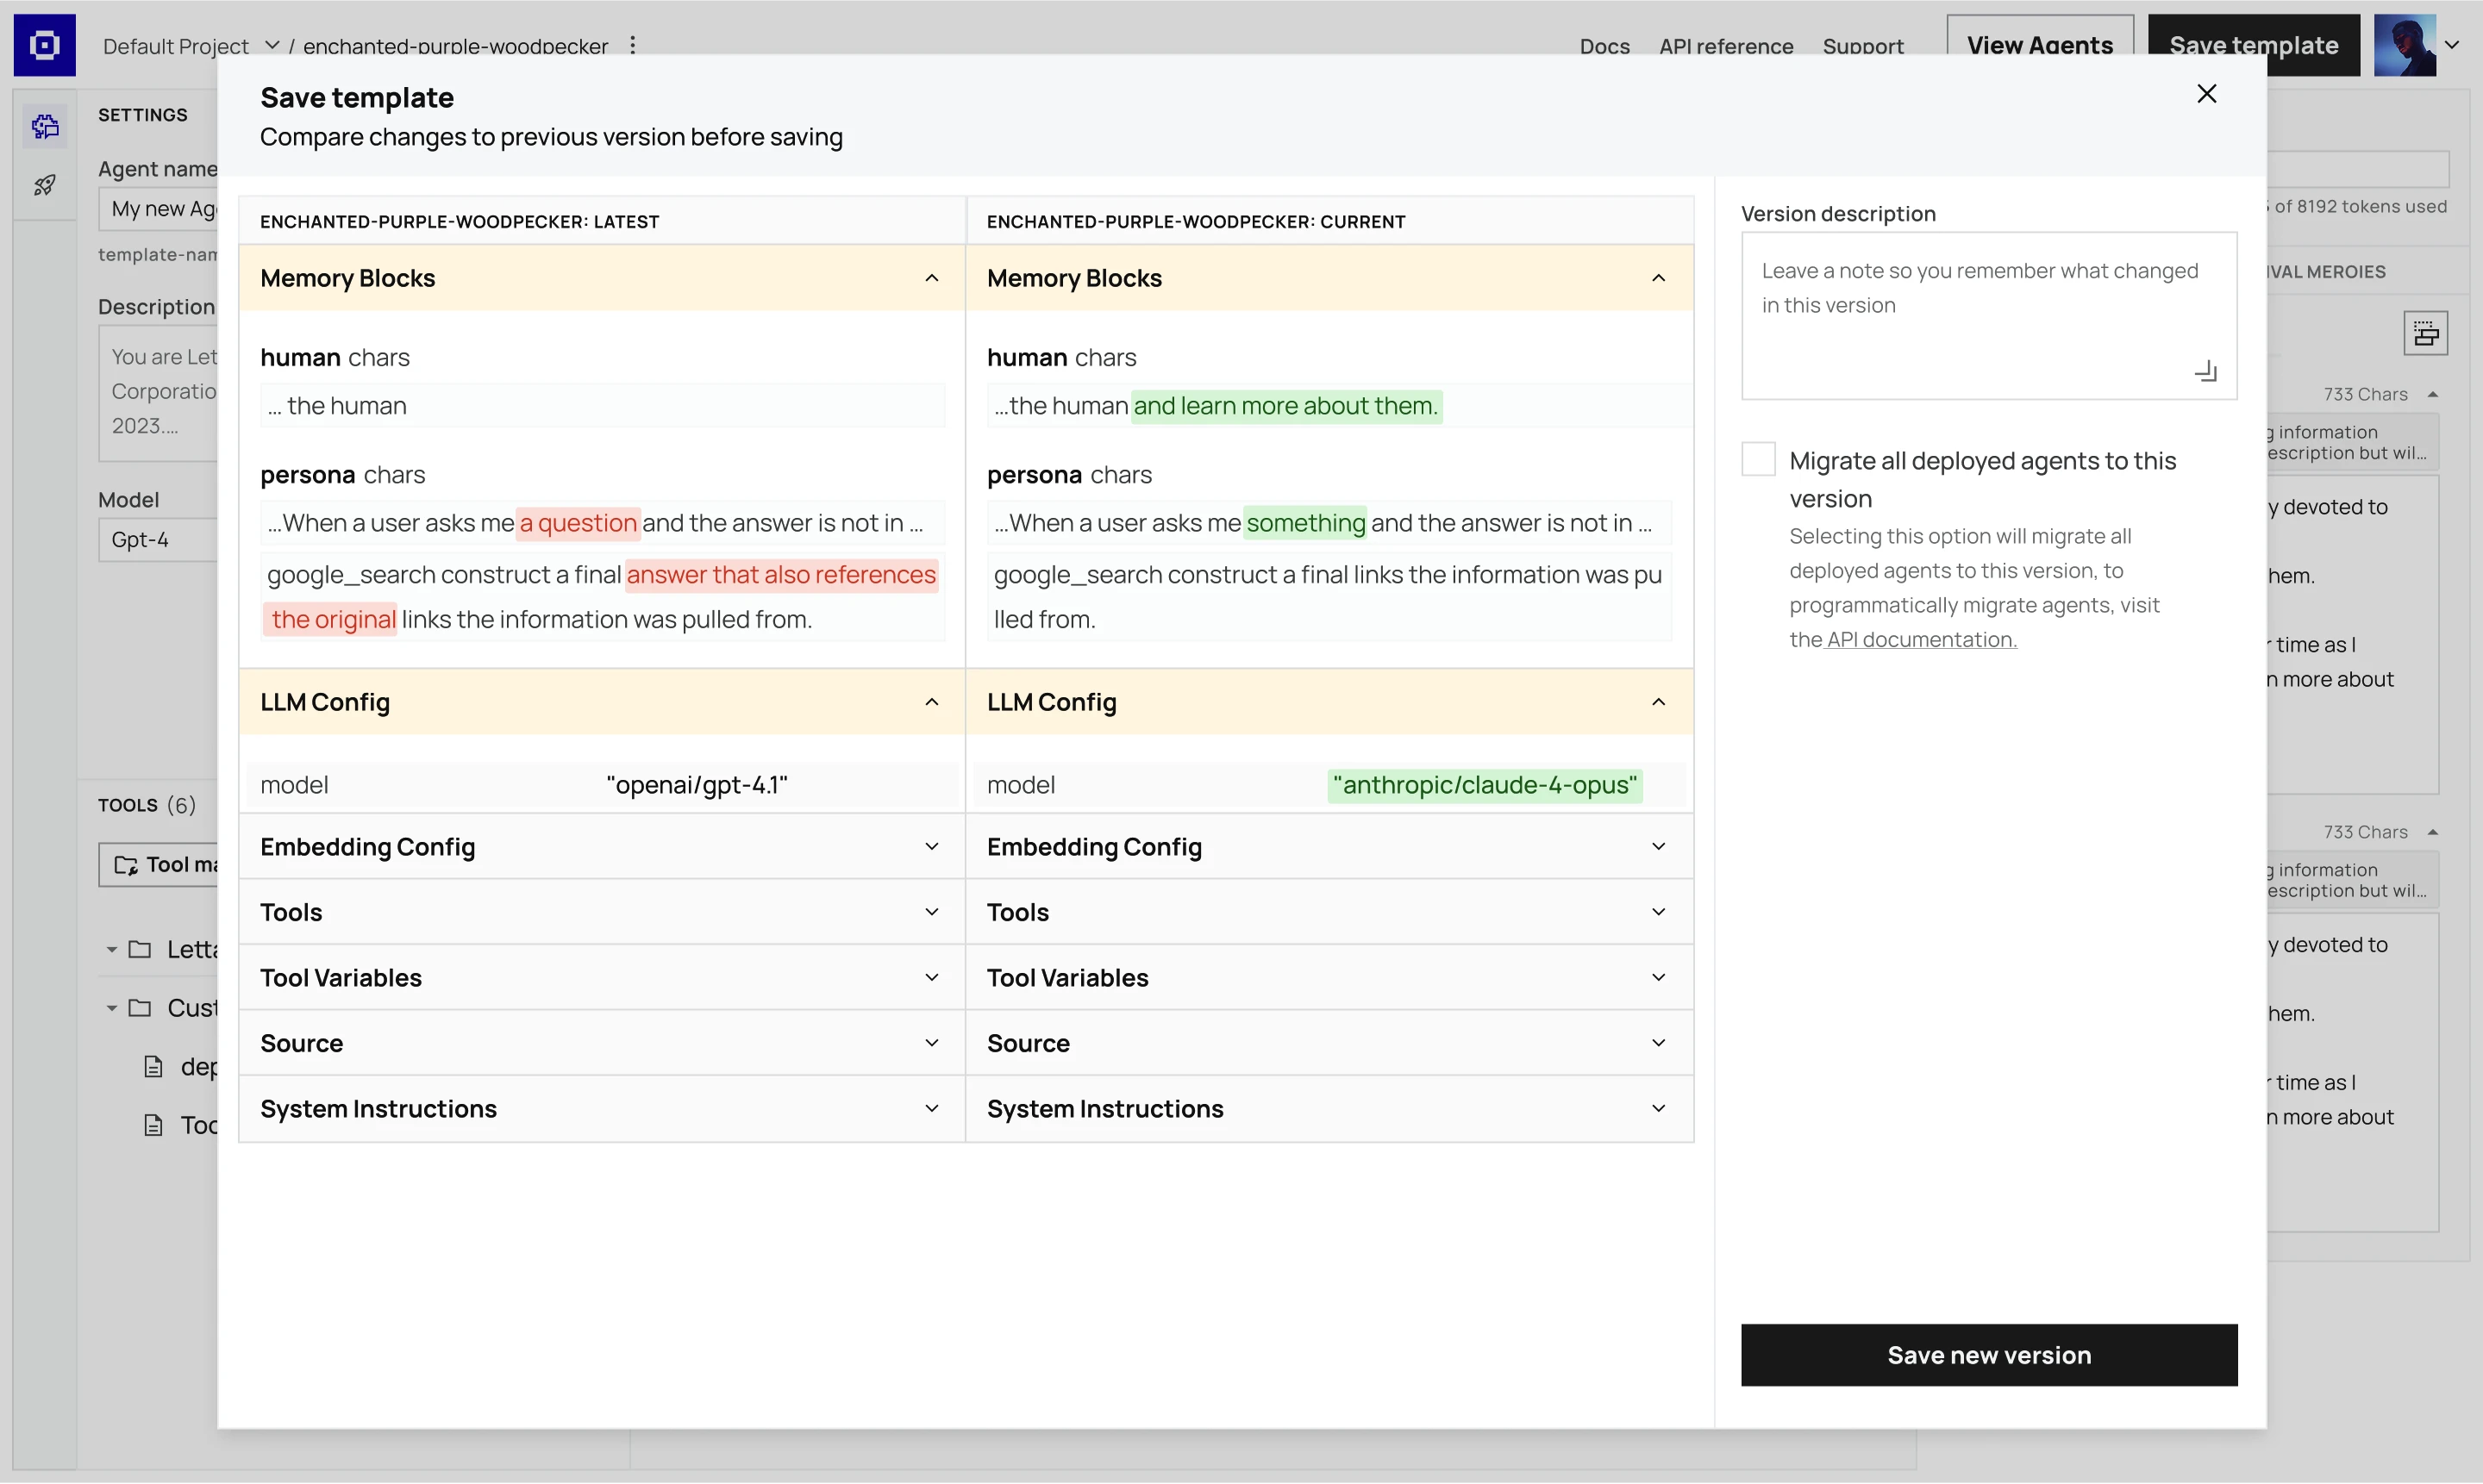Check Migrate all deployed agents checkbox

coord(1758,459)
